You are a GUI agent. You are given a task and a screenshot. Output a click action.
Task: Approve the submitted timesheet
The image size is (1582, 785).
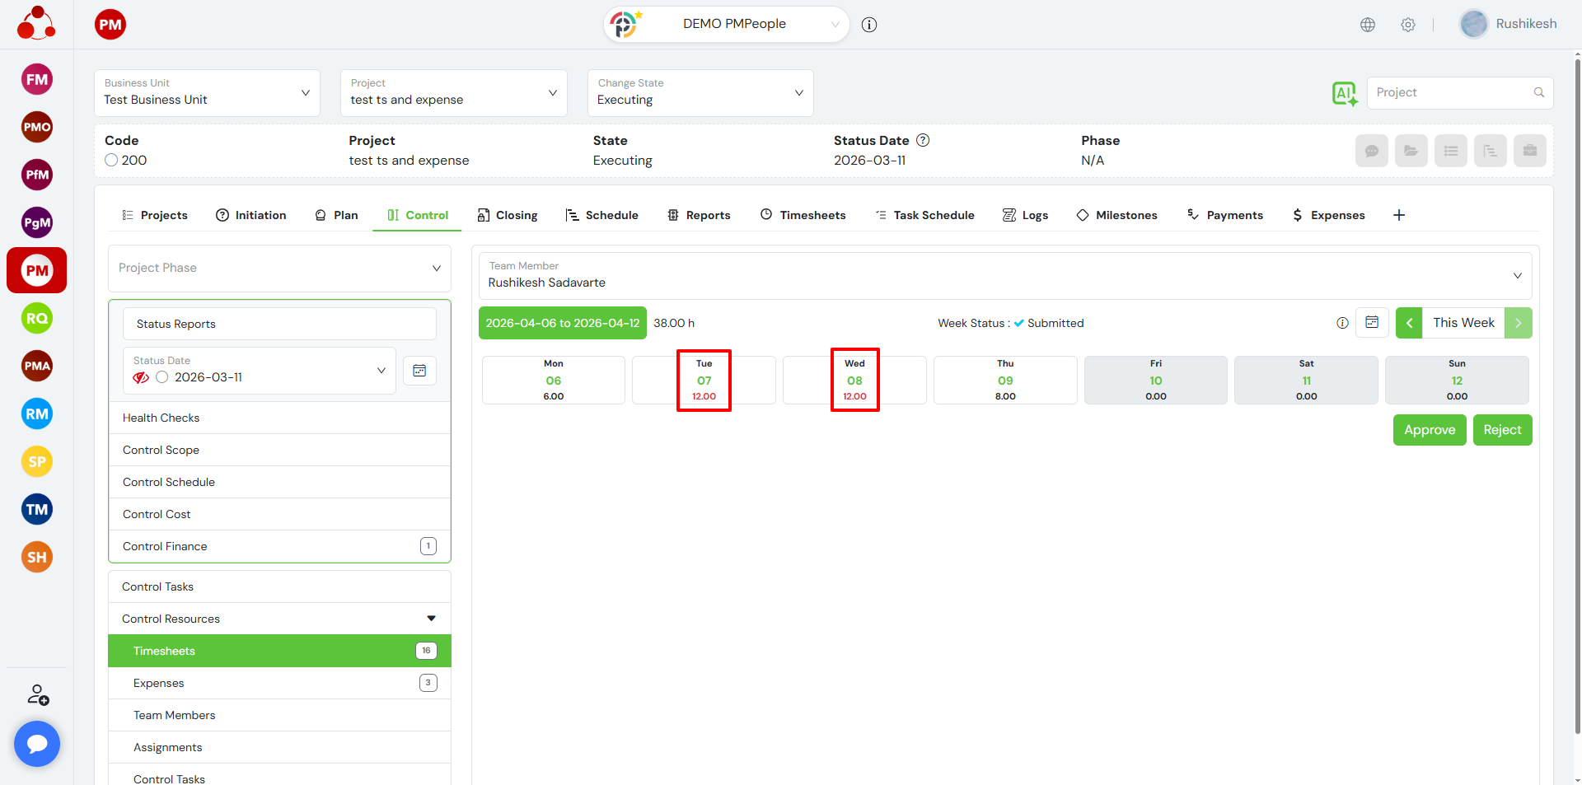[x=1429, y=430]
